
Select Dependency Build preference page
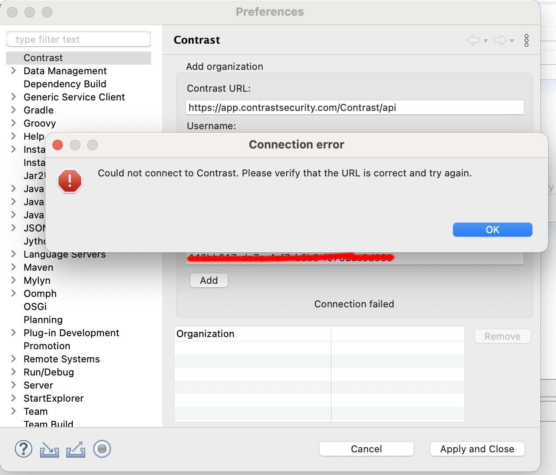click(65, 84)
